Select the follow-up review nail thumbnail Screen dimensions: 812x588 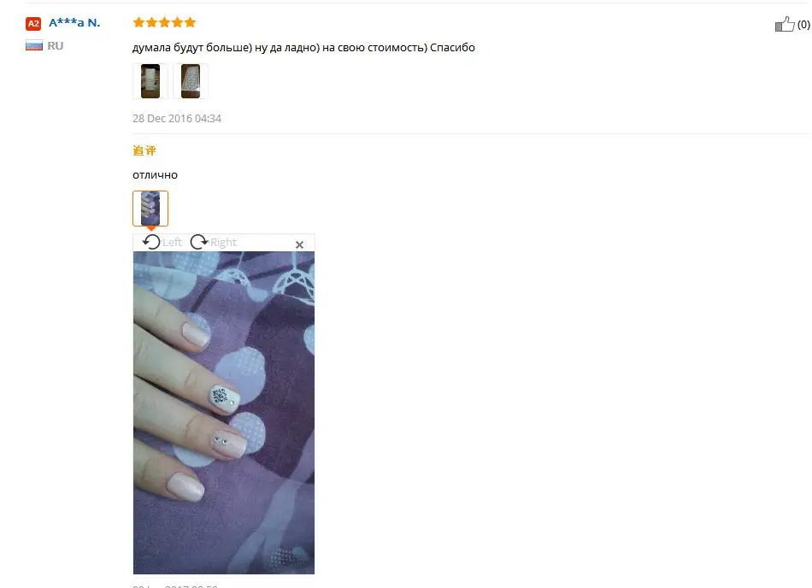(x=150, y=208)
